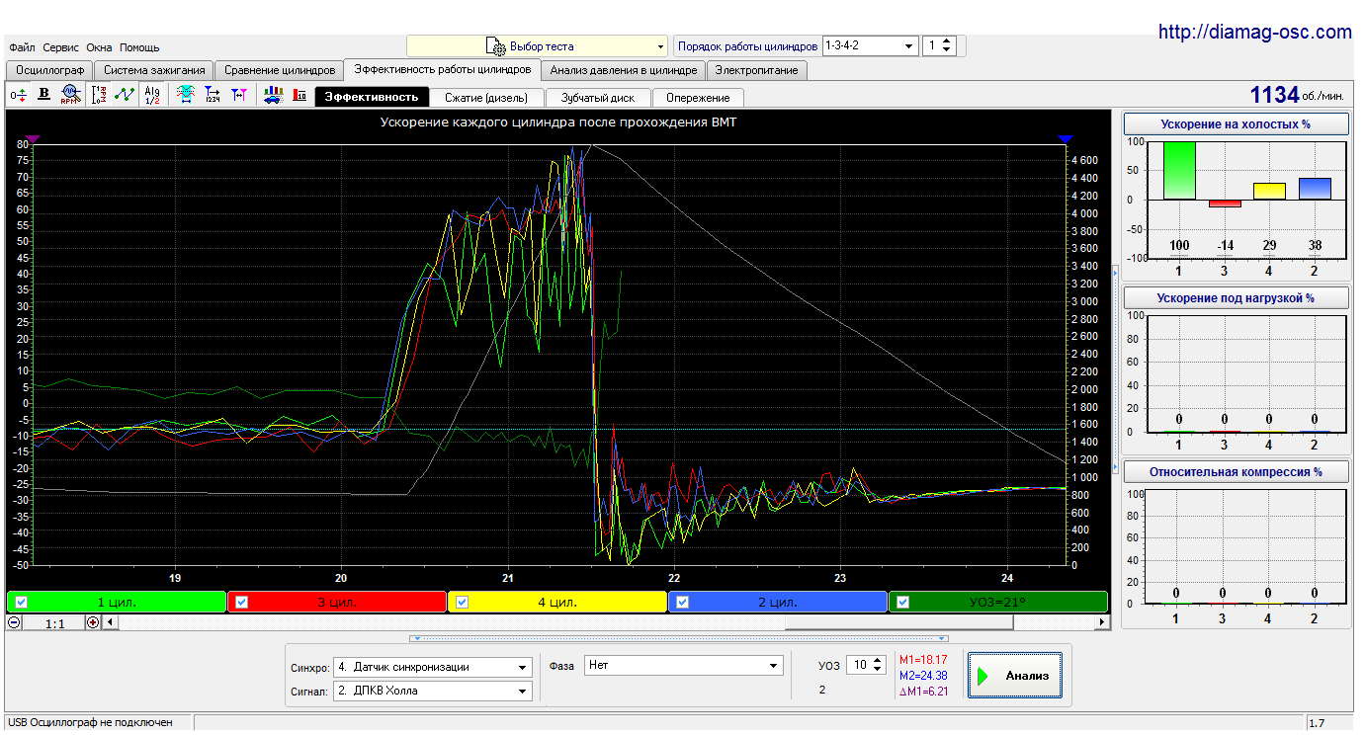Open the RPM magnifier search tool
Screen dimensions: 1366x735
pyautogui.click(x=69, y=95)
